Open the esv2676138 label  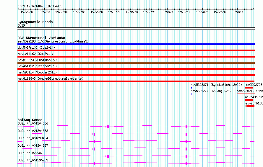tap(254, 103)
